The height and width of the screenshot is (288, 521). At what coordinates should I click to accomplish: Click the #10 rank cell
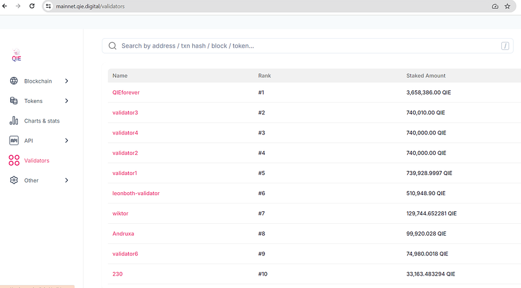pyautogui.click(x=263, y=274)
